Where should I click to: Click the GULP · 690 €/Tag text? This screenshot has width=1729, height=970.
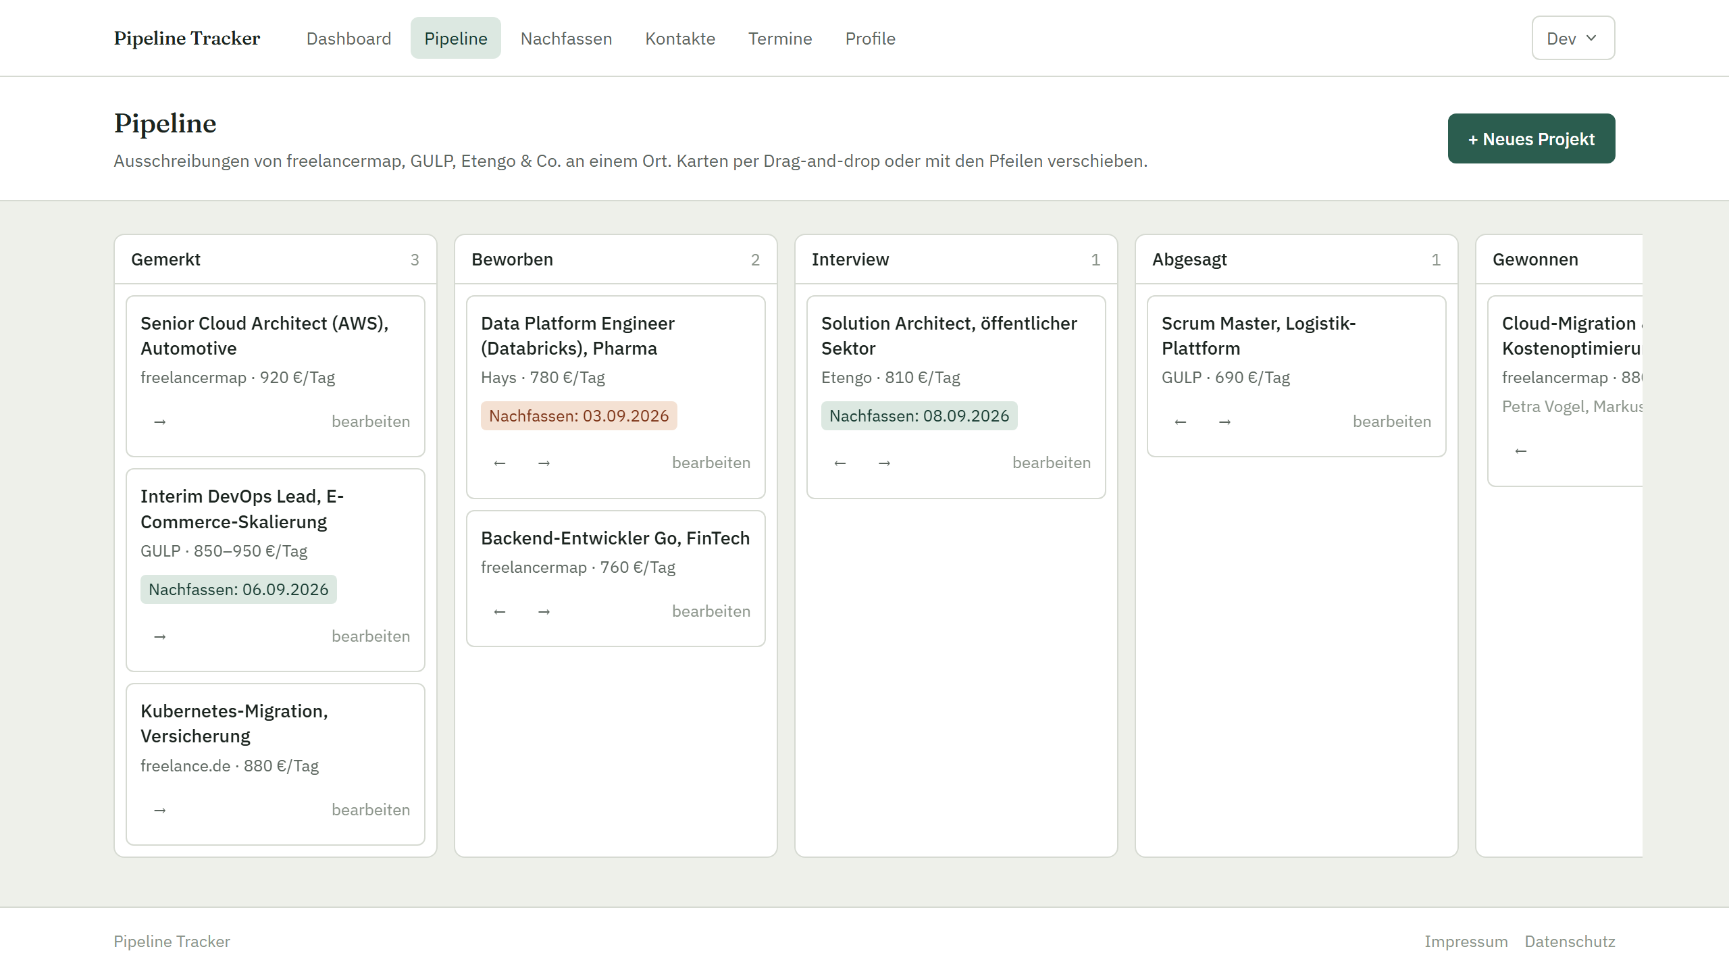(1226, 378)
